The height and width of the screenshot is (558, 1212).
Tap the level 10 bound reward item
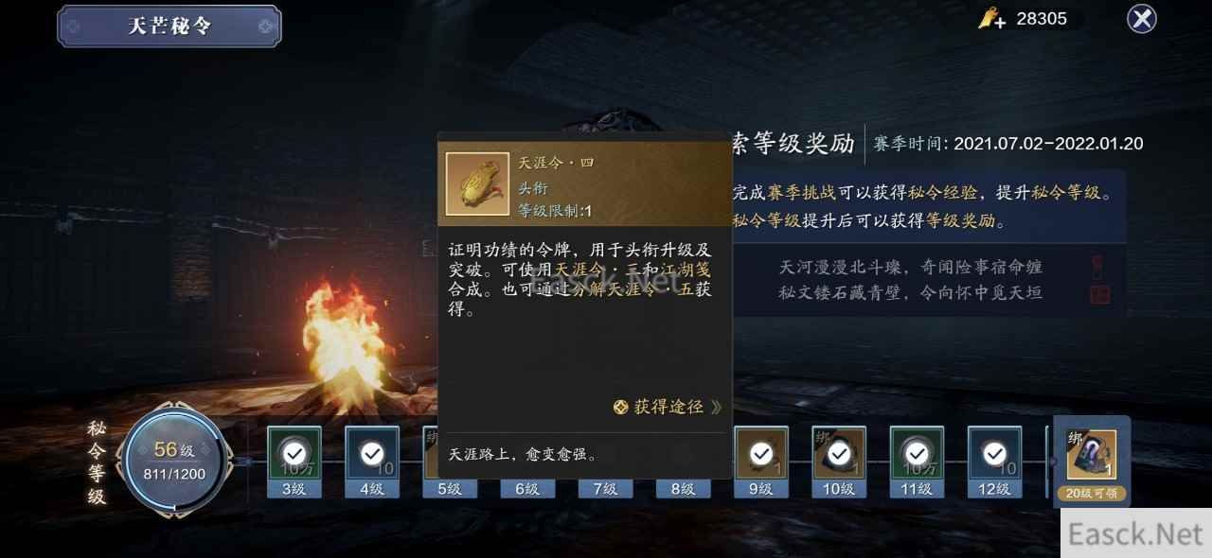pos(838,453)
